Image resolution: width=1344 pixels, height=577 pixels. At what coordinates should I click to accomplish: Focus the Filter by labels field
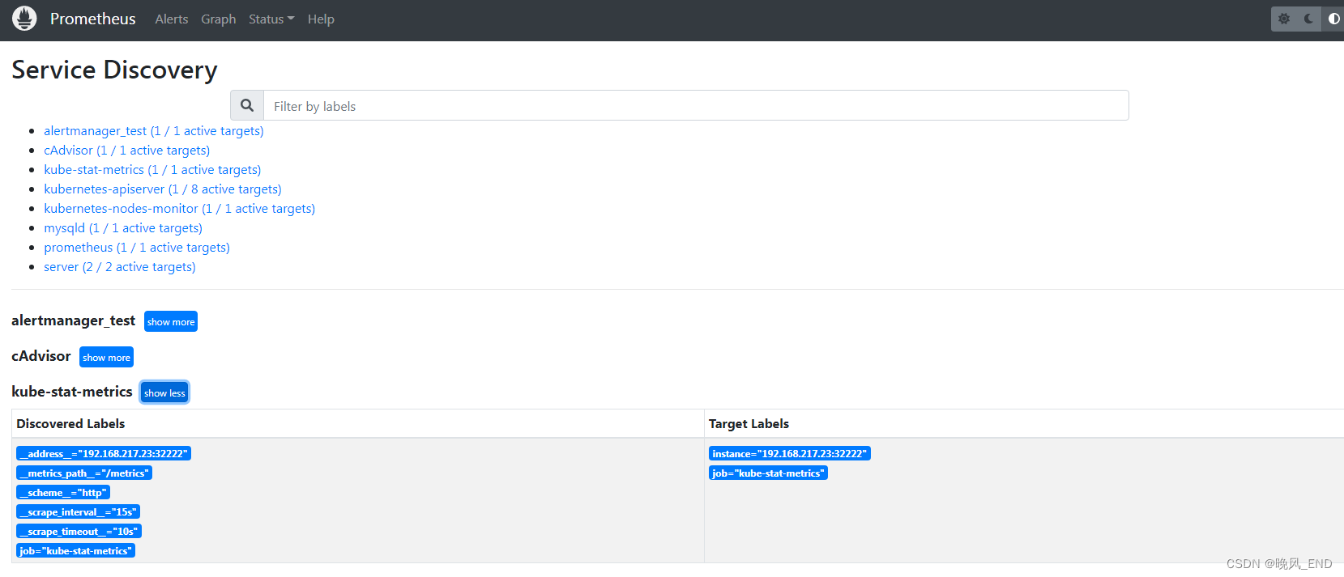pos(696,105)
